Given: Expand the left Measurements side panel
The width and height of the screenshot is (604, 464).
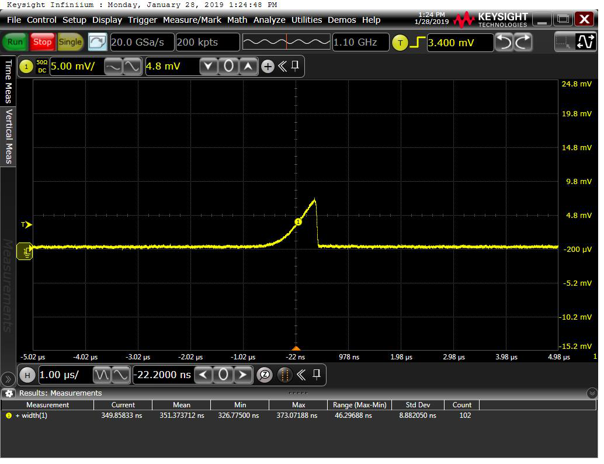Looking at the screenshot, I should 8,379.
